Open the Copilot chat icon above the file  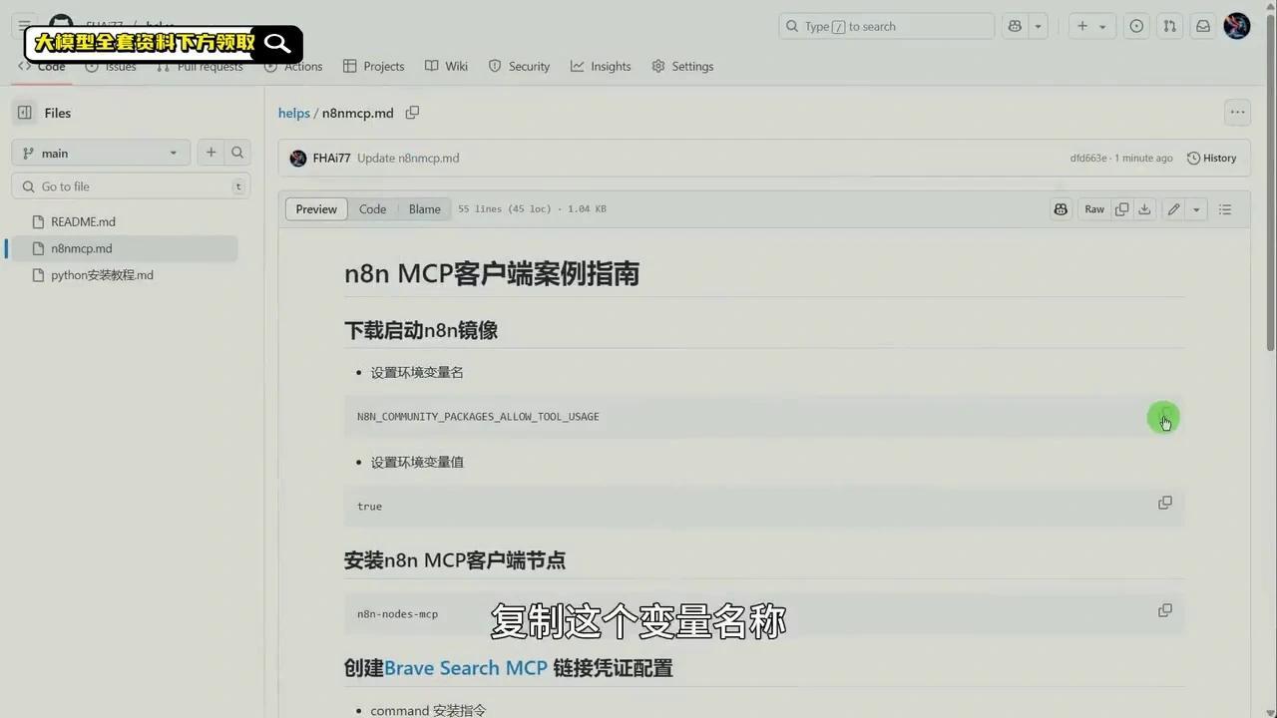(x=1061, y=208)
